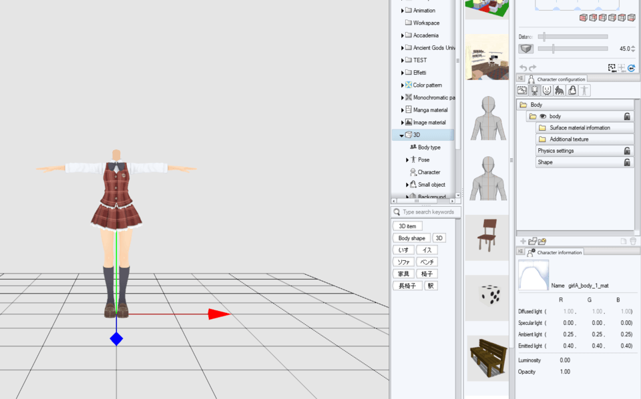Click the perspective slider handle
This screenshot has height=399, width=641.
553,49
